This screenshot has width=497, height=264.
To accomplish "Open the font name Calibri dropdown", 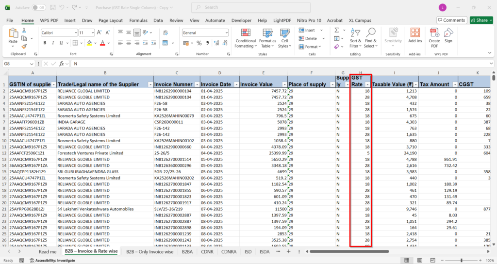I will 76,33.
